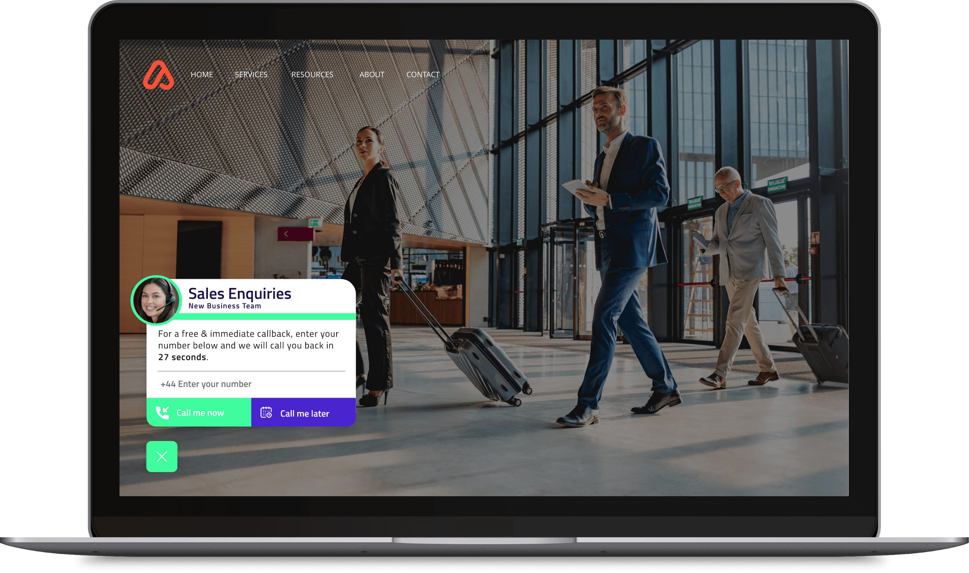Click the 'Call me now' phone icon
The width and height of the screenshot is (969, 573).
(x=162, y=412)
